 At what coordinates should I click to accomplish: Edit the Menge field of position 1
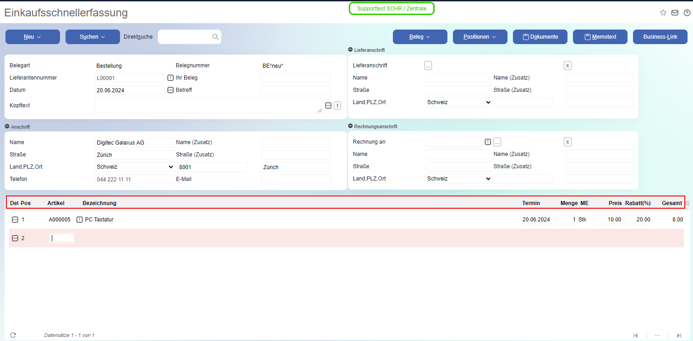pos(567,220)
